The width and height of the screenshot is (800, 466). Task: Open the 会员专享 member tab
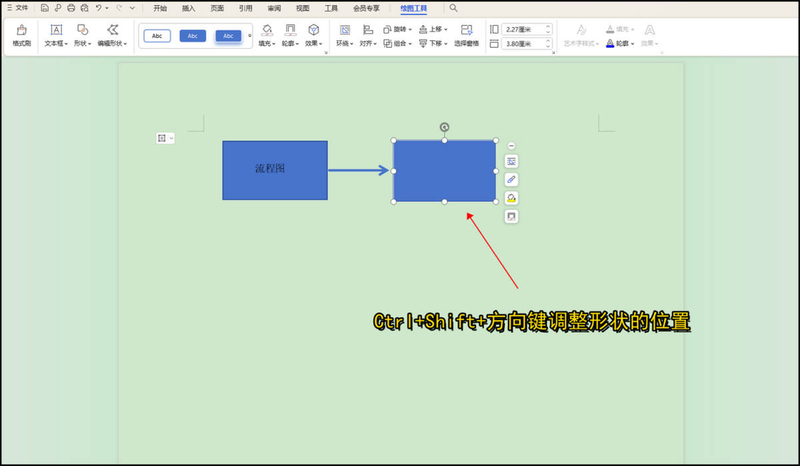(367, 9)
